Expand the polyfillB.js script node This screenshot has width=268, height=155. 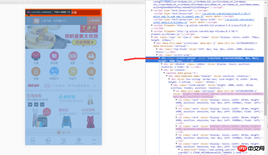[152, 25]
